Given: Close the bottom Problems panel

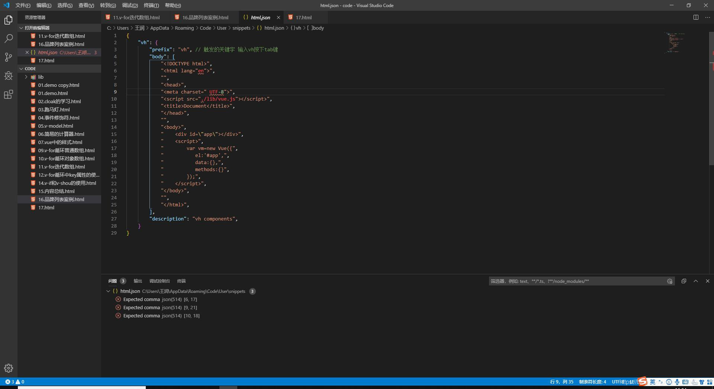Looking at the screenshot, I should (x=707, y=281).
